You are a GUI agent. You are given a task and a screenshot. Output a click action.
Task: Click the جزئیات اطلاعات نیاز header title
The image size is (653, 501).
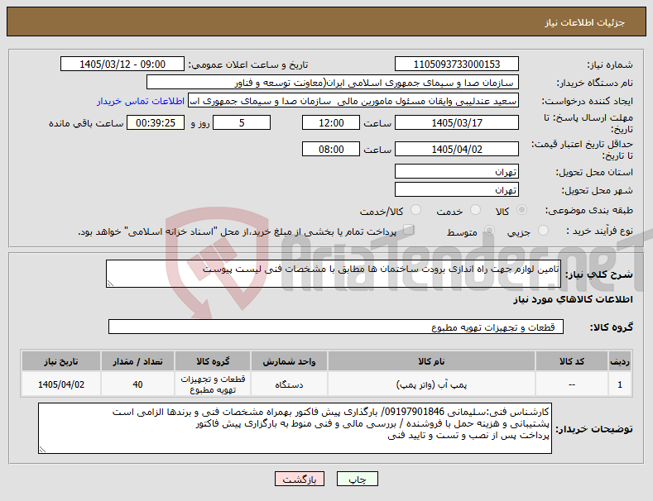(x=584, y=22)
